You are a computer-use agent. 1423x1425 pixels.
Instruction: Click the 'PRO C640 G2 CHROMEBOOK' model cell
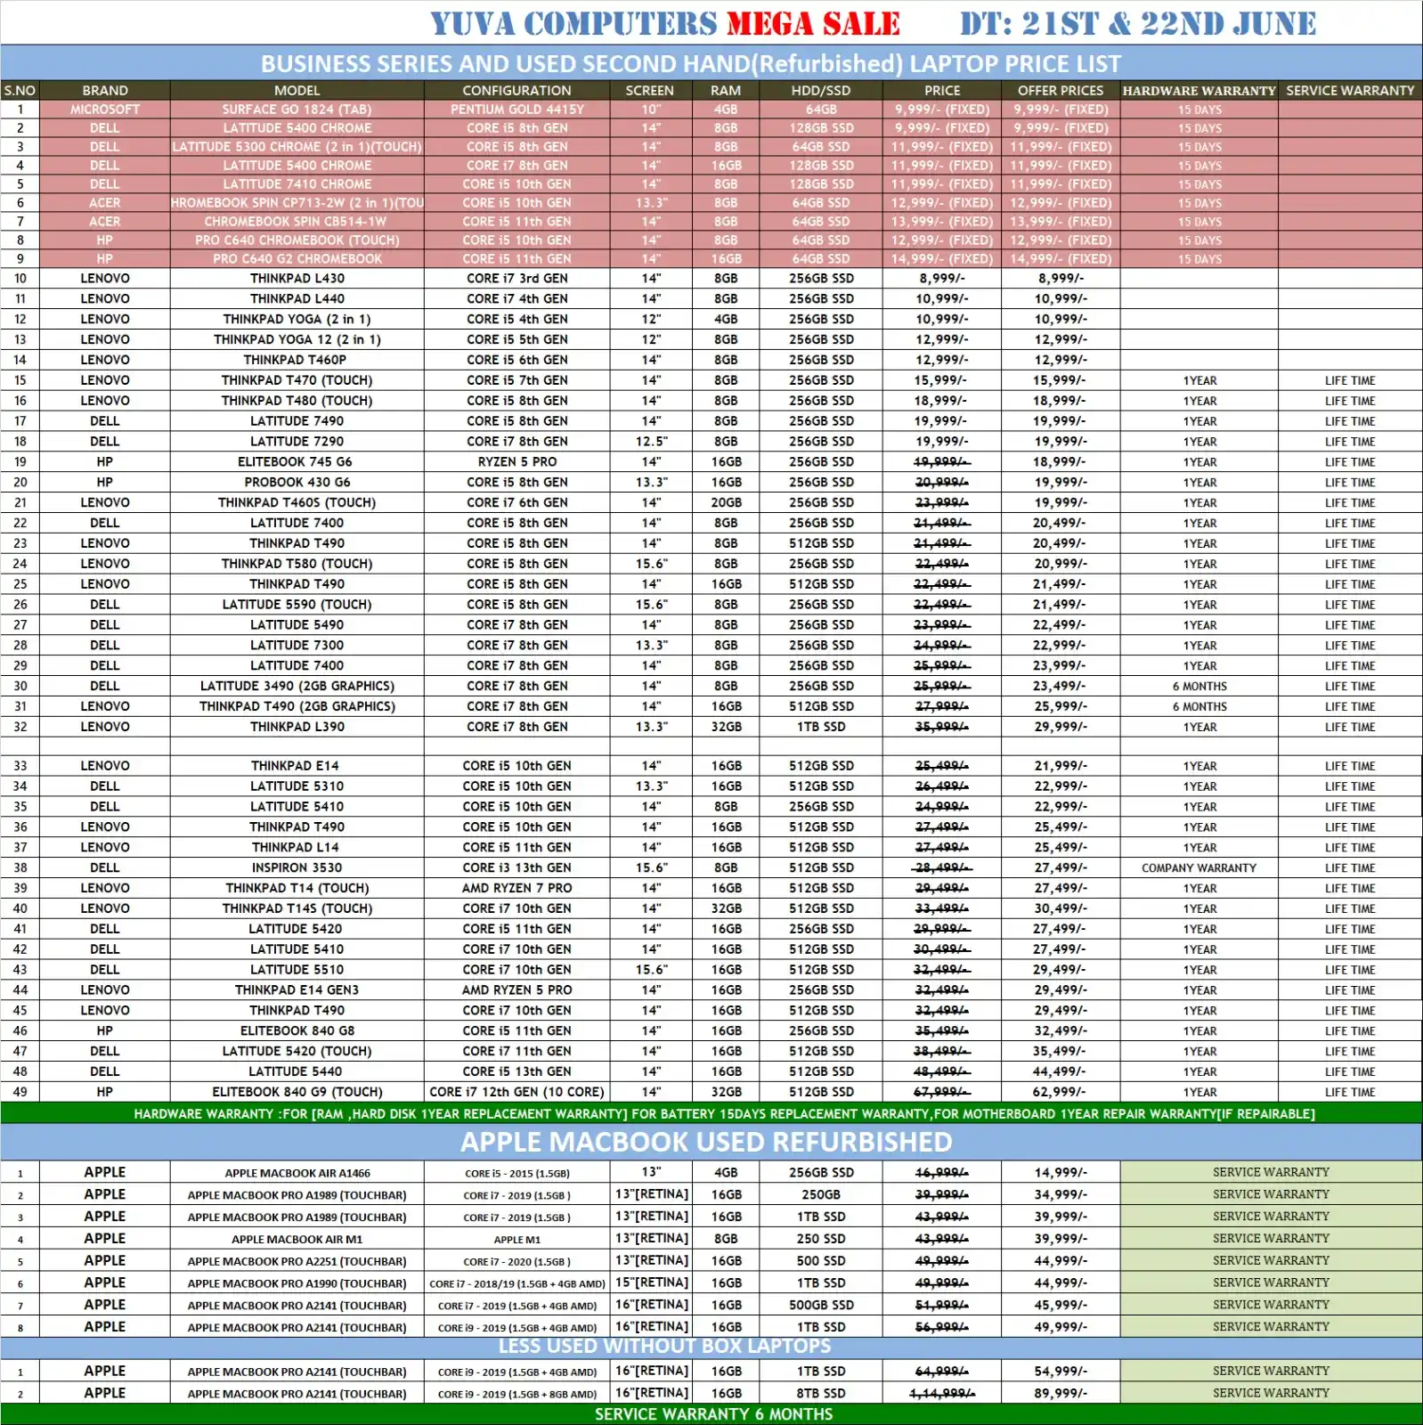[297, 259]
